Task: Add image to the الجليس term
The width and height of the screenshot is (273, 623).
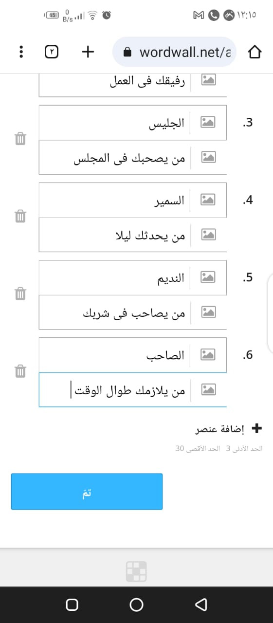Action: point(209,123)
